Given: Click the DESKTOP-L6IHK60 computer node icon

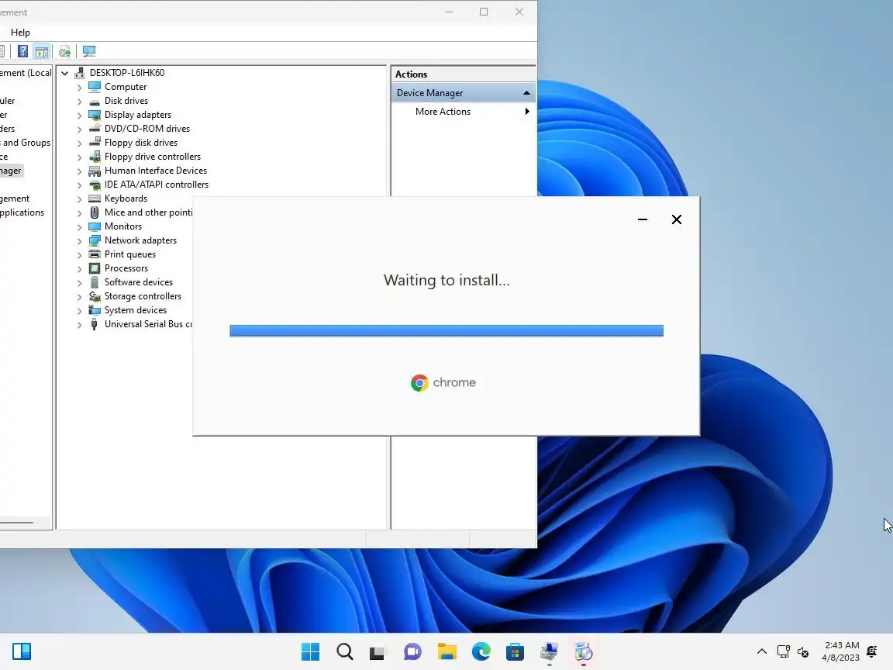Looking at the screenshot, I should click(80, 73).
